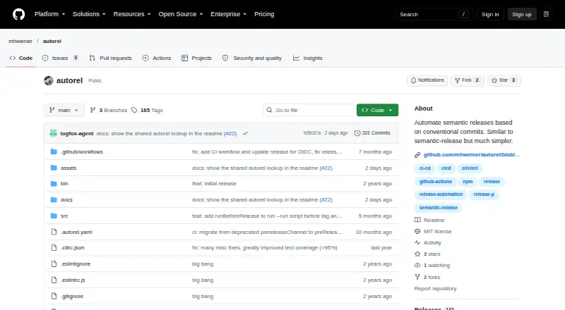
Task: Switch to the Pull requests tab
Action: (x=111, y=58)
